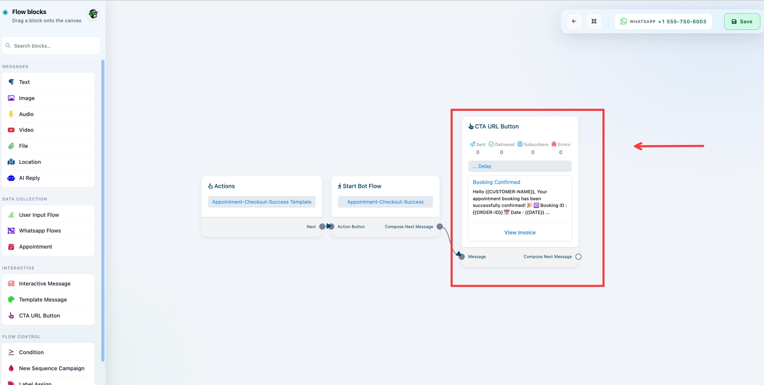Select the File paperclip icon
Viewport: 764px width, 385px height.
click(x=11, y=146)
